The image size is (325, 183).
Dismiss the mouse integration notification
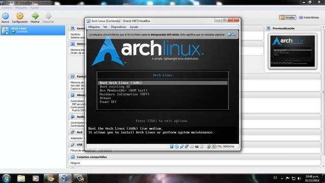click(229, 34)
